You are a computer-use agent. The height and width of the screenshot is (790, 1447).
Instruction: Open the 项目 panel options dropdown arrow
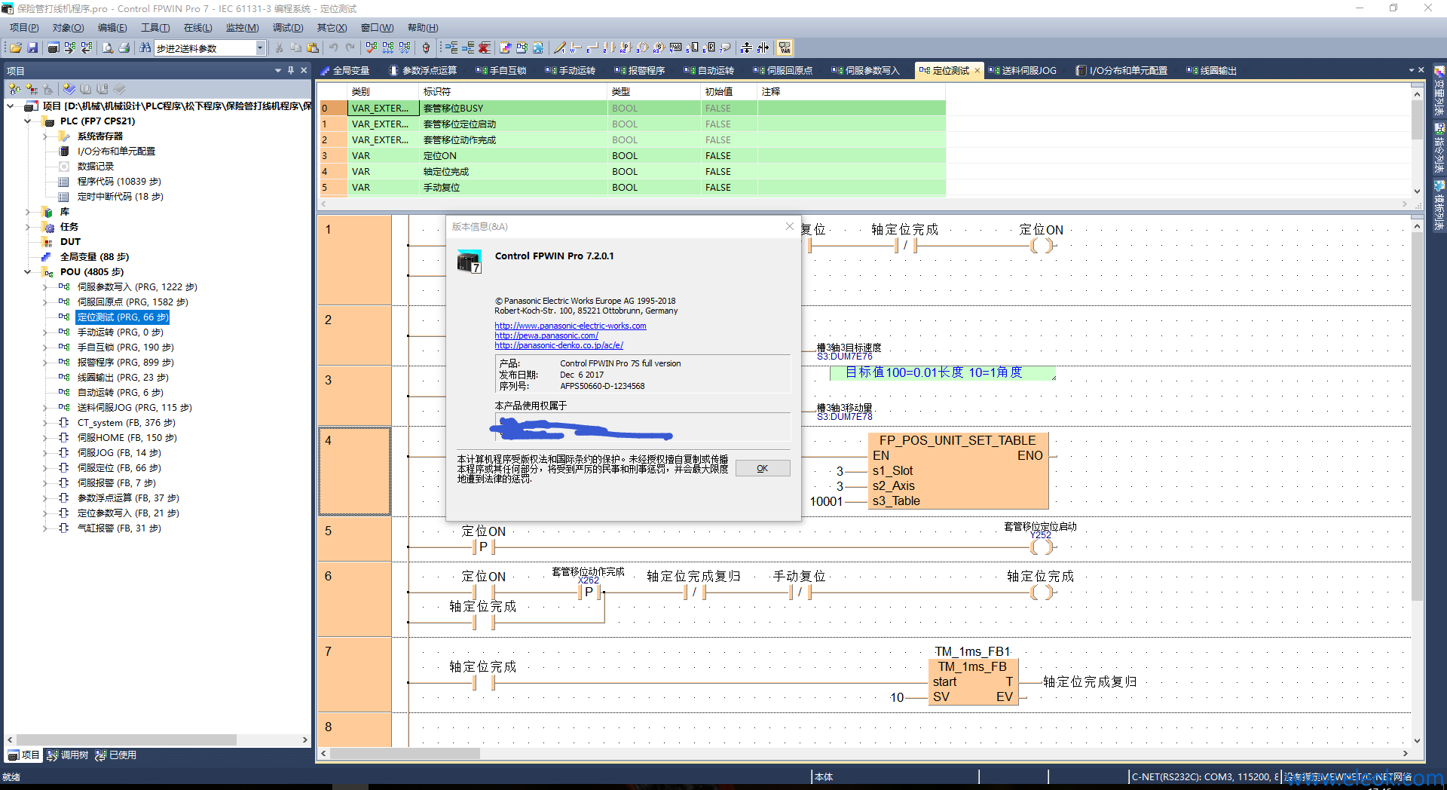[x=278, y=70]
